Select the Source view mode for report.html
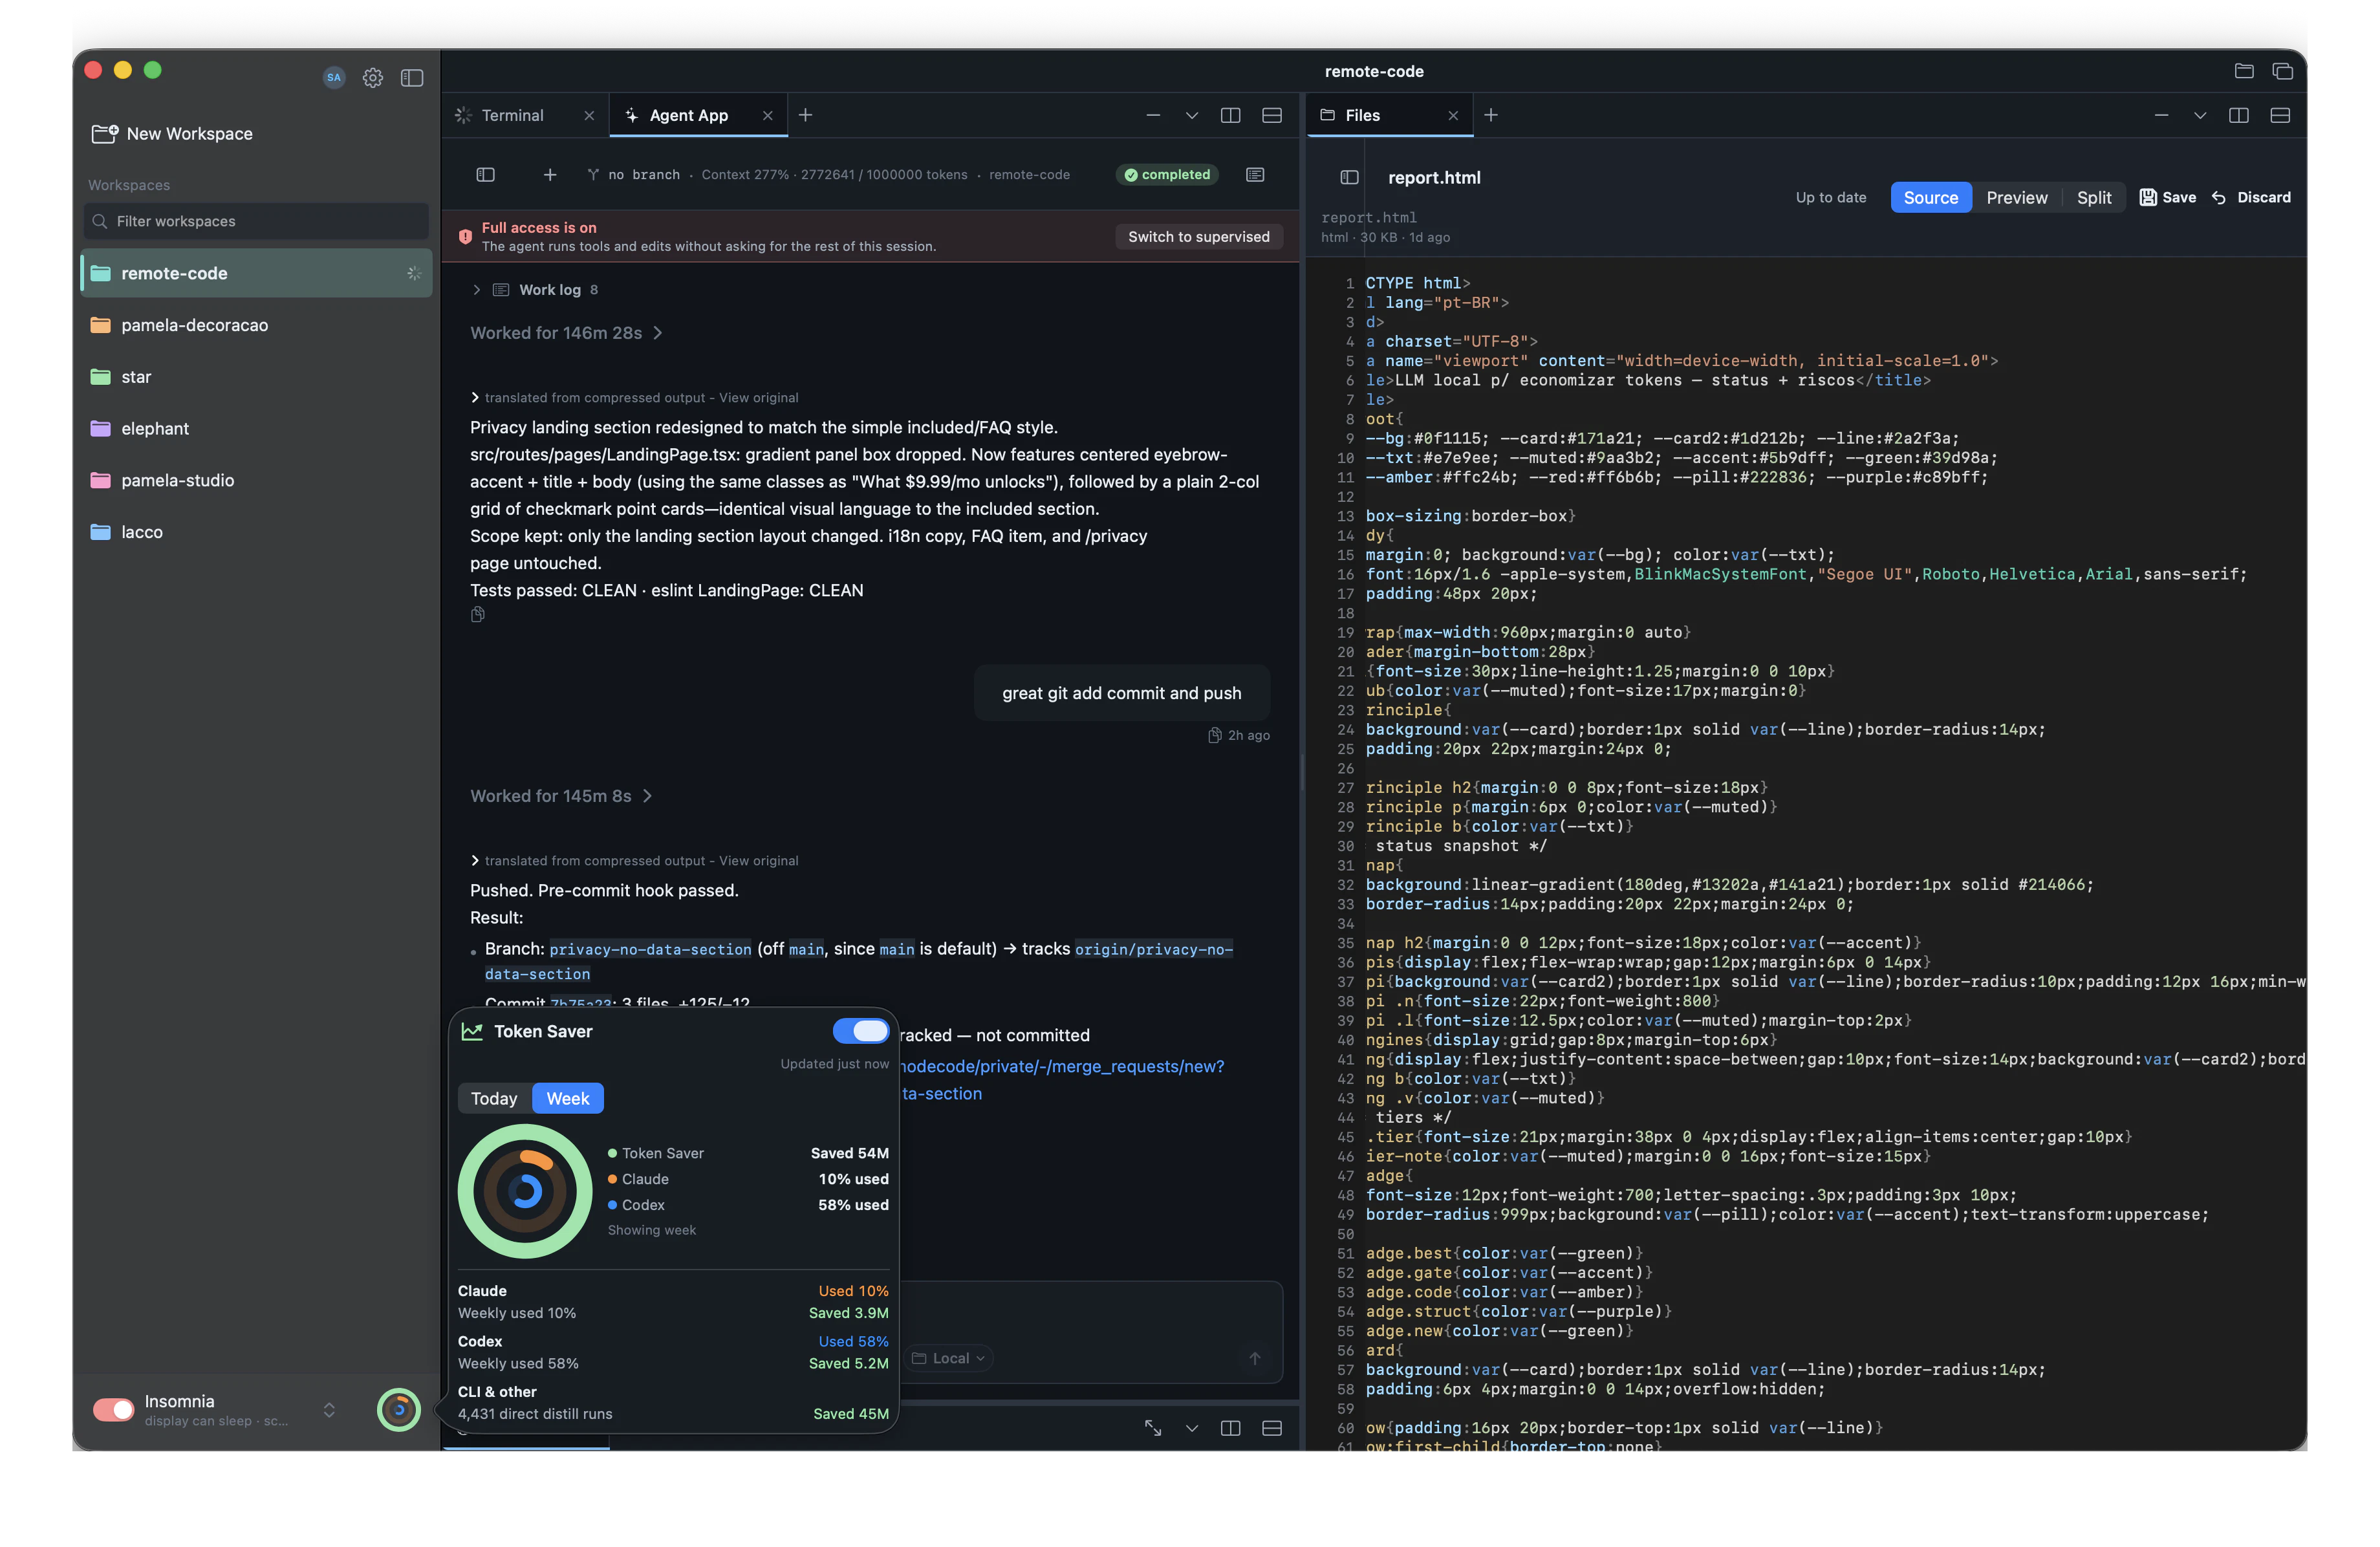The height and width of the screenshot is (1547, 2380). [x=1930, y=197]
